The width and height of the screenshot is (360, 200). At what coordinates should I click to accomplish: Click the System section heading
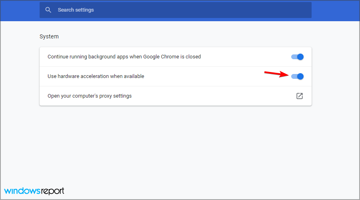(49, 36)
